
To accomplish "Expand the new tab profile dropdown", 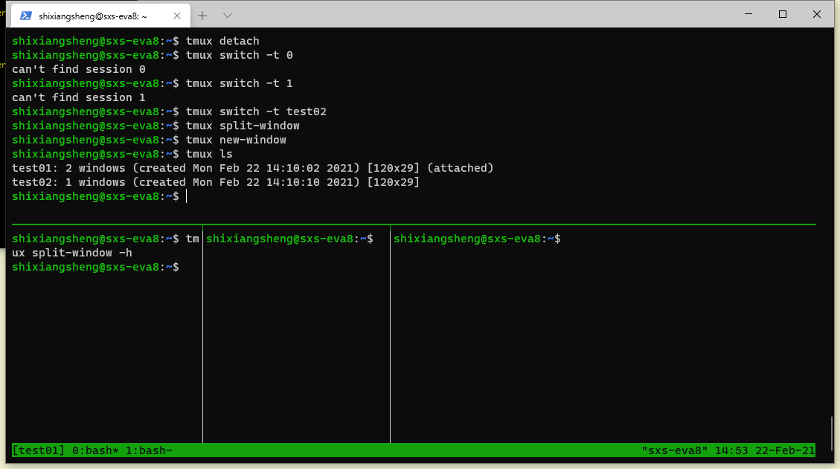I will click(x=227, y=16).
